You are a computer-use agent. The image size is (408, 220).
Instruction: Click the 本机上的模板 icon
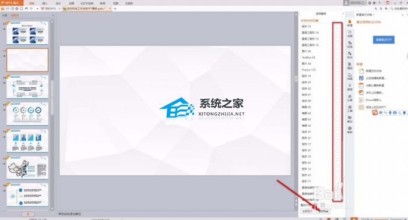click(x=361, y=93)
